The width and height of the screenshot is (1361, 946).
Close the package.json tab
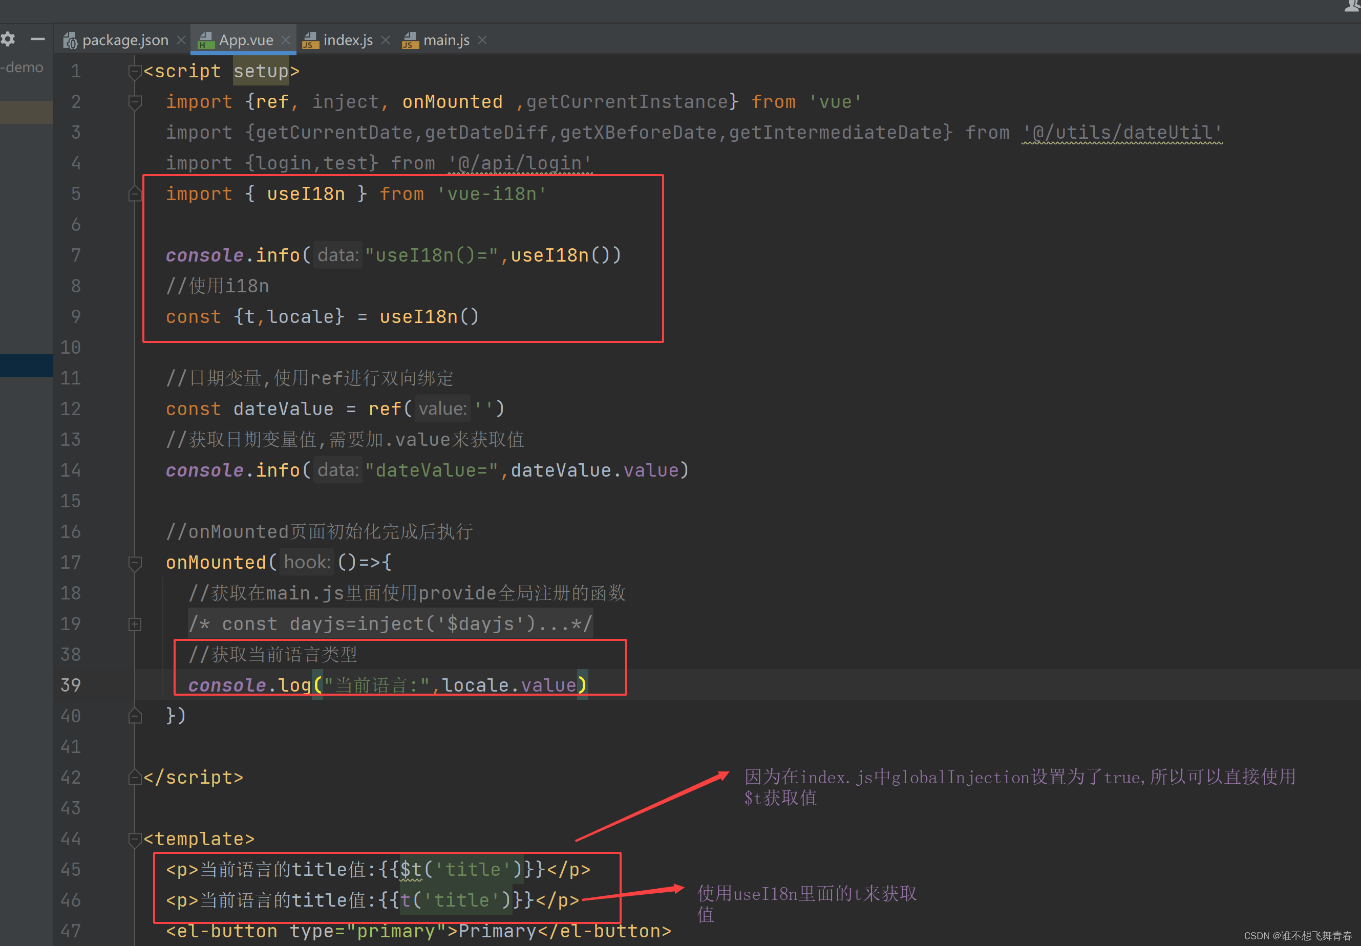pyautogui.click(x=181, y=40)
